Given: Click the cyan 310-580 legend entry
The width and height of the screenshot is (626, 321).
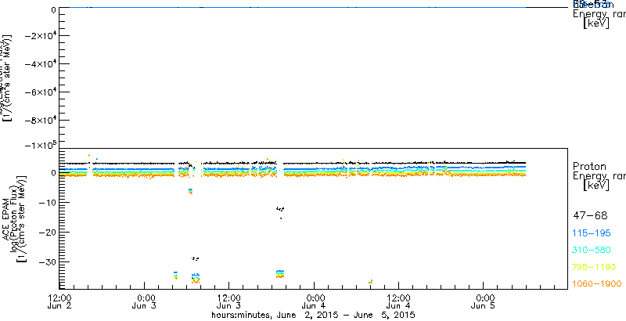Looking at the screenshot, I should coord(593,251).
